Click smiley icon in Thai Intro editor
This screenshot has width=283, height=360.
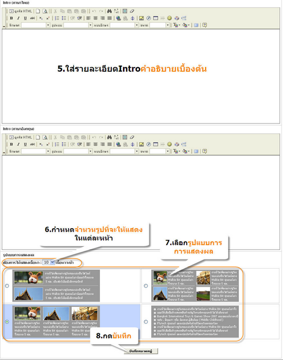point(169,18)
